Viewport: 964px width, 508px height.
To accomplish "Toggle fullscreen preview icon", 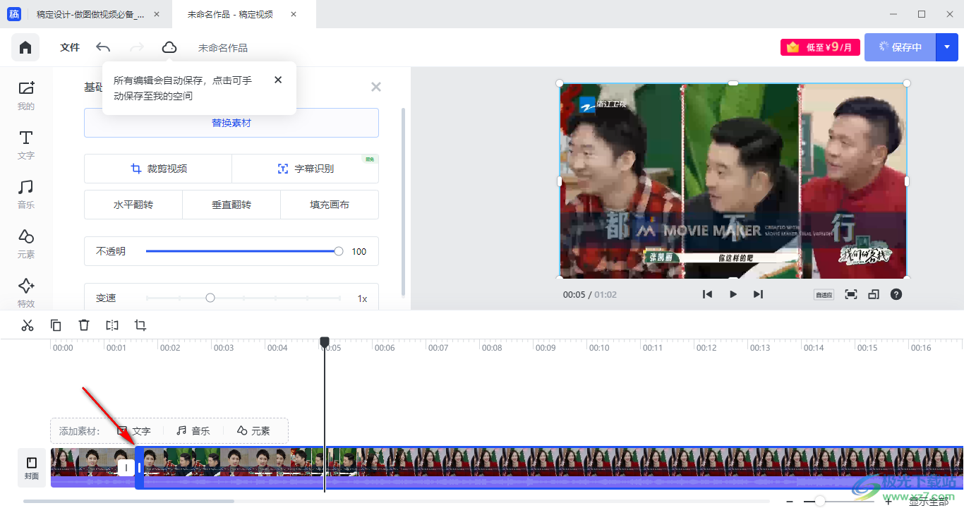I will [851, 294].
